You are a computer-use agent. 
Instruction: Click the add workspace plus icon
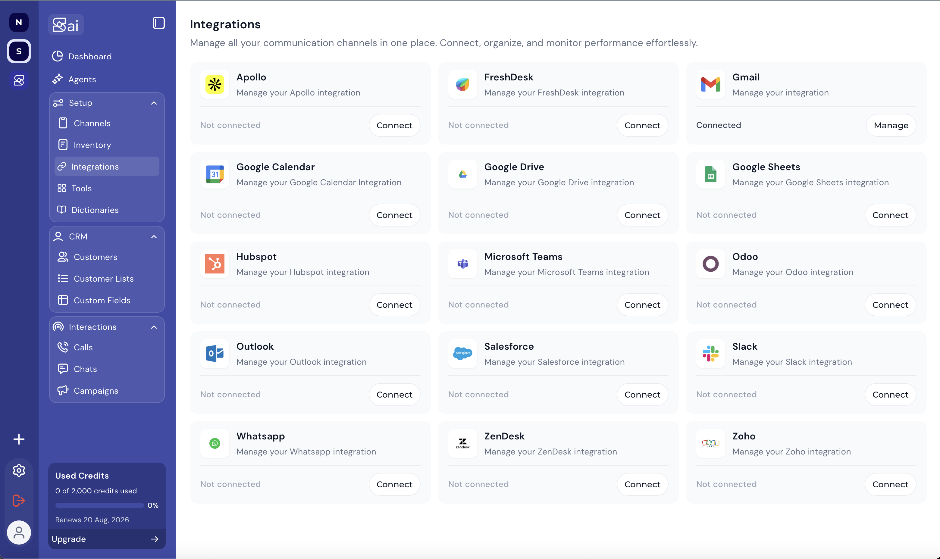pyautogui.click(x=19, y=439)
